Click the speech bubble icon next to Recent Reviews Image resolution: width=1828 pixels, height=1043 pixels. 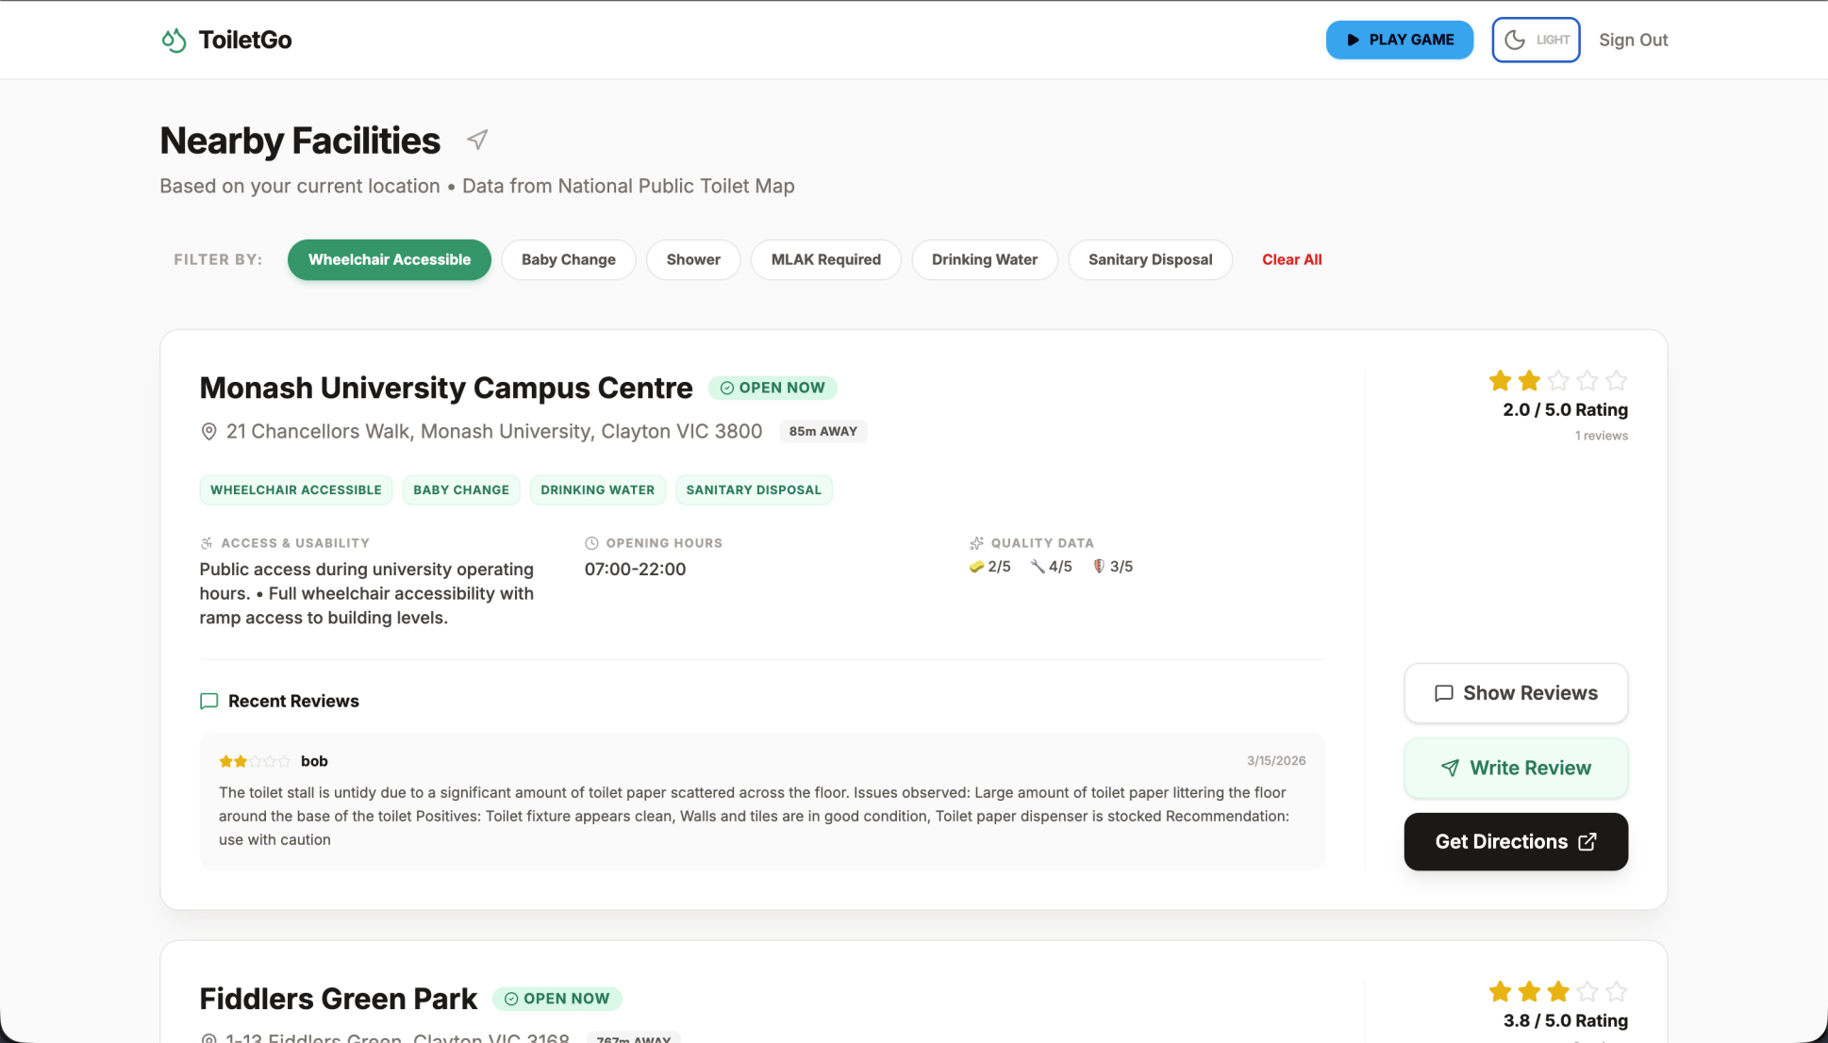click(209, 702)
